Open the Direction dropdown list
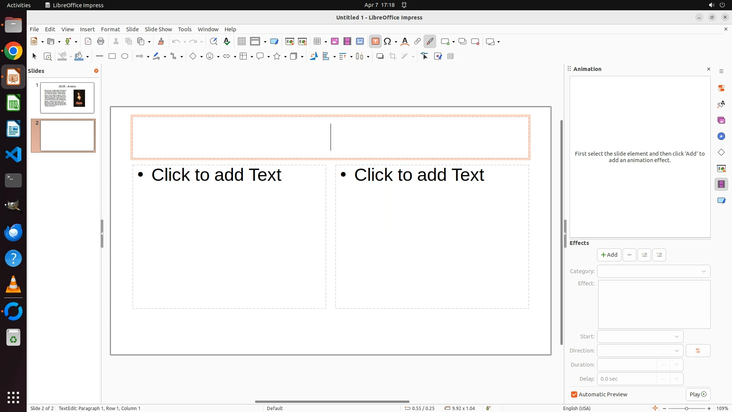 pyautogui.click(x=640, y=351)
